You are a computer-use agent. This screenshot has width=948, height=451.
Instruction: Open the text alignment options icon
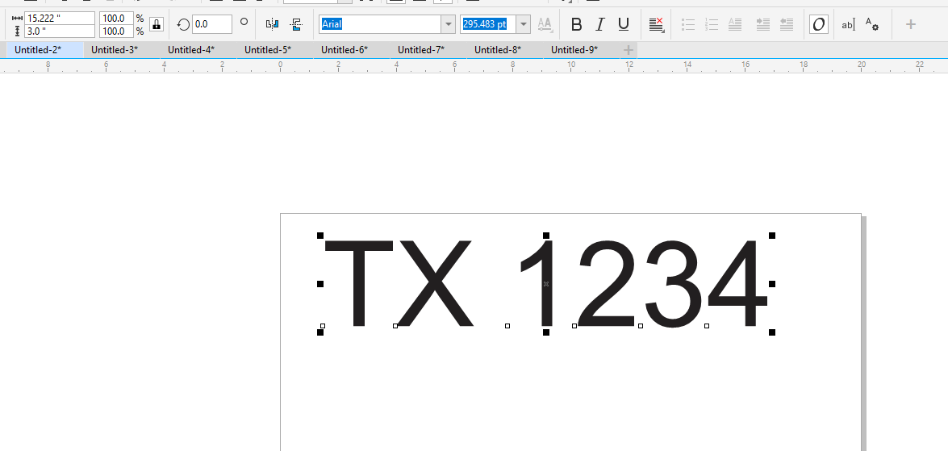point(656,24)
